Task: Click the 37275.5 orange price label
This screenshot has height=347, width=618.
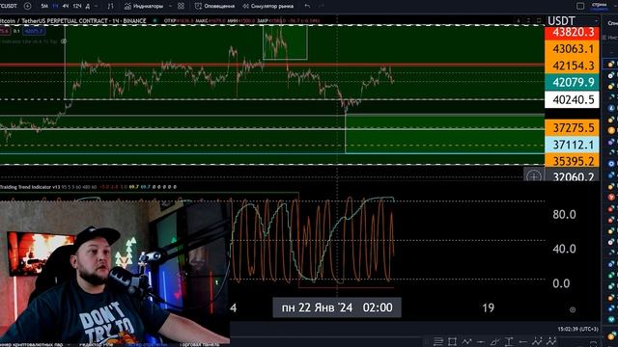Action: click(572, 128)
